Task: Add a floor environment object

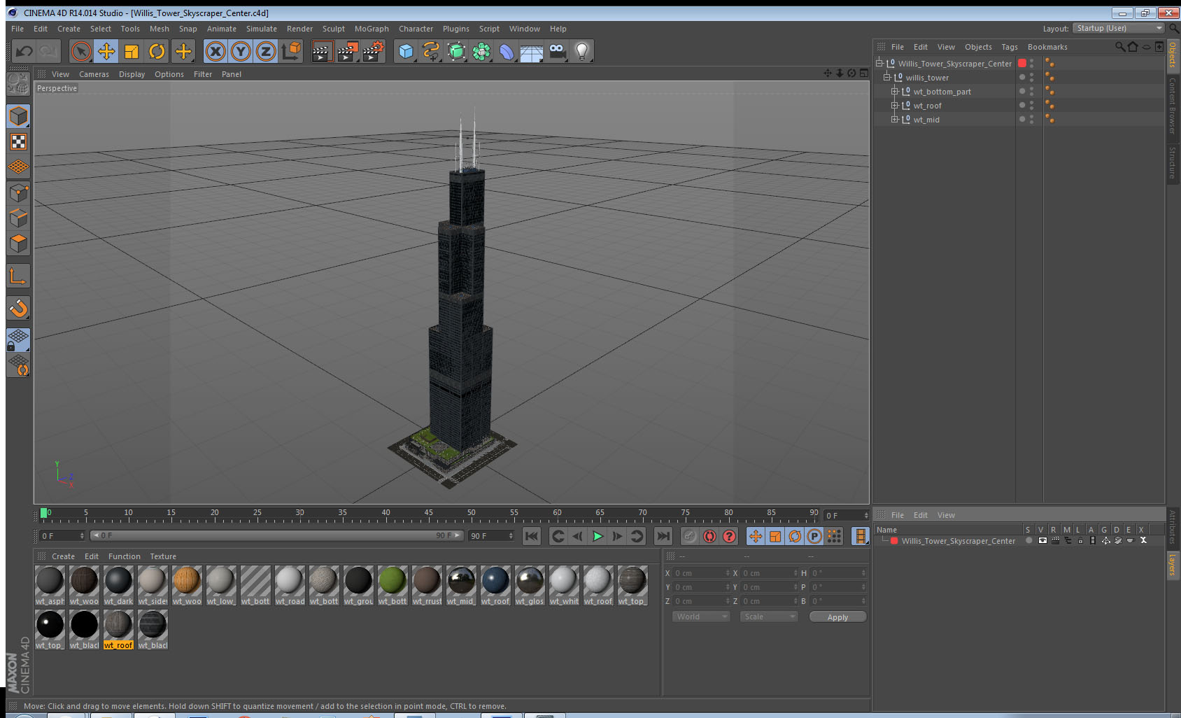Action: click(532, 51)
